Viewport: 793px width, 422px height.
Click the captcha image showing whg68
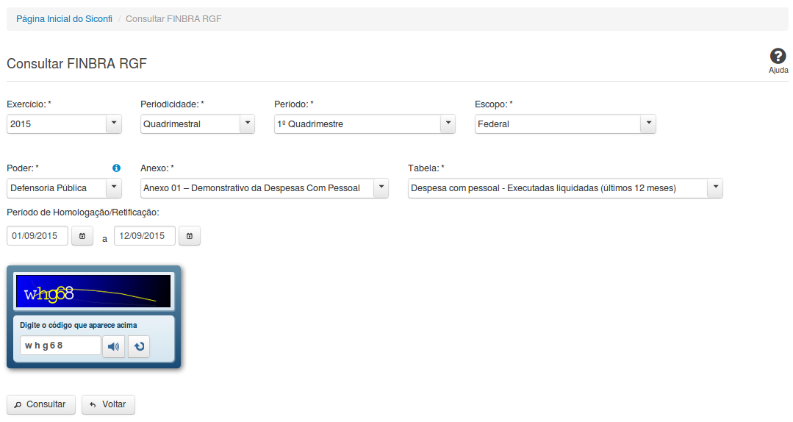coord(93,291)
